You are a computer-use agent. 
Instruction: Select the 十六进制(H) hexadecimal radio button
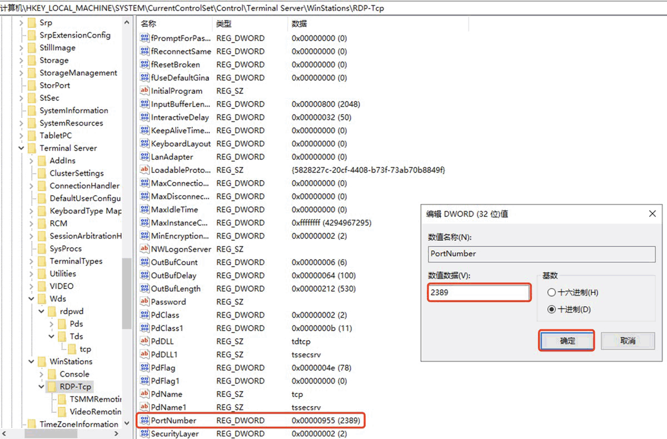point(551,292)
